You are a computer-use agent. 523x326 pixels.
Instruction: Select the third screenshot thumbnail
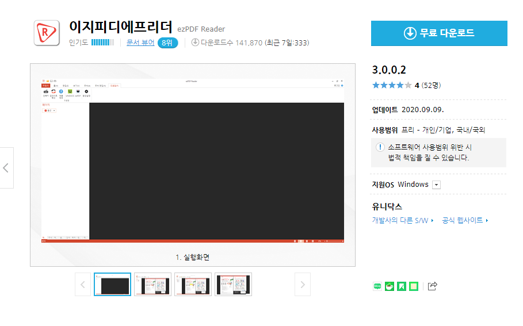click(193, 285)
